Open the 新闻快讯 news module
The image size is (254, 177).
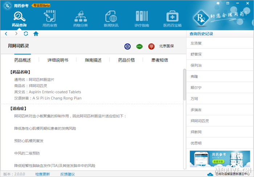[111, 19]
